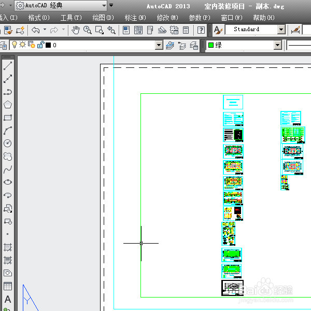Select the Multiline Text tool
This screenshot has width=311, height=311.
pyautogui.click(x=8, y=299)
